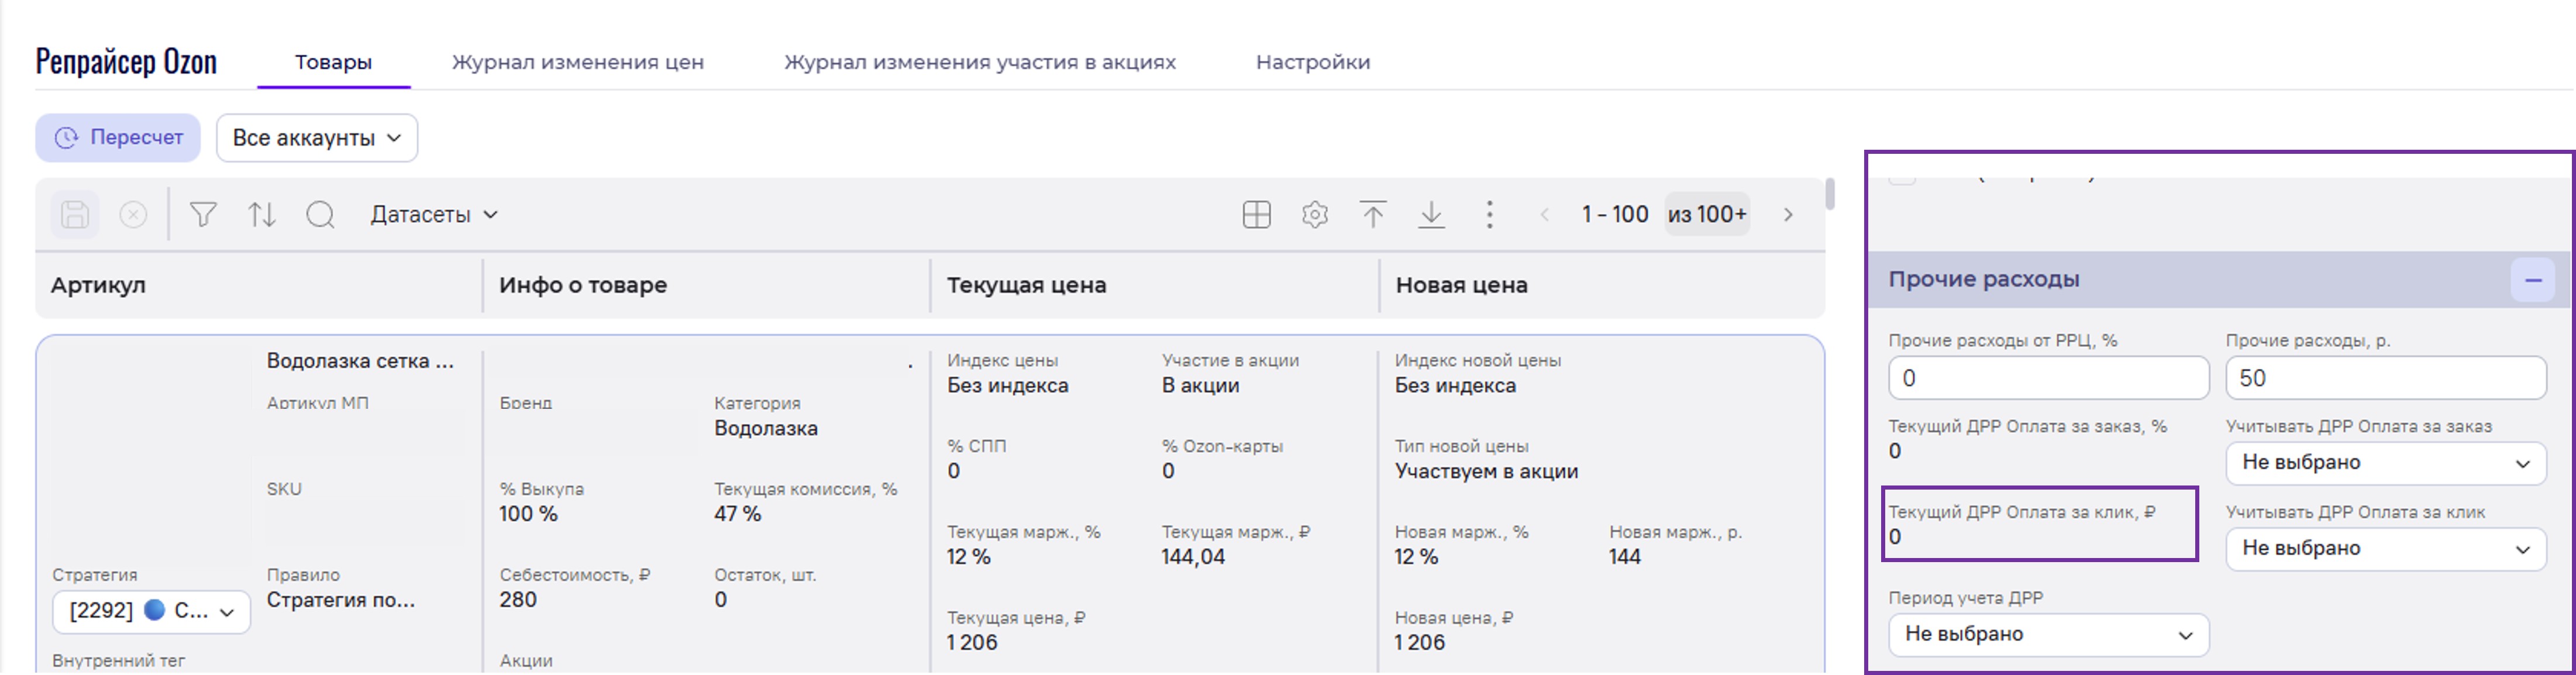Collapse the Прочие расходы section

2532,281
